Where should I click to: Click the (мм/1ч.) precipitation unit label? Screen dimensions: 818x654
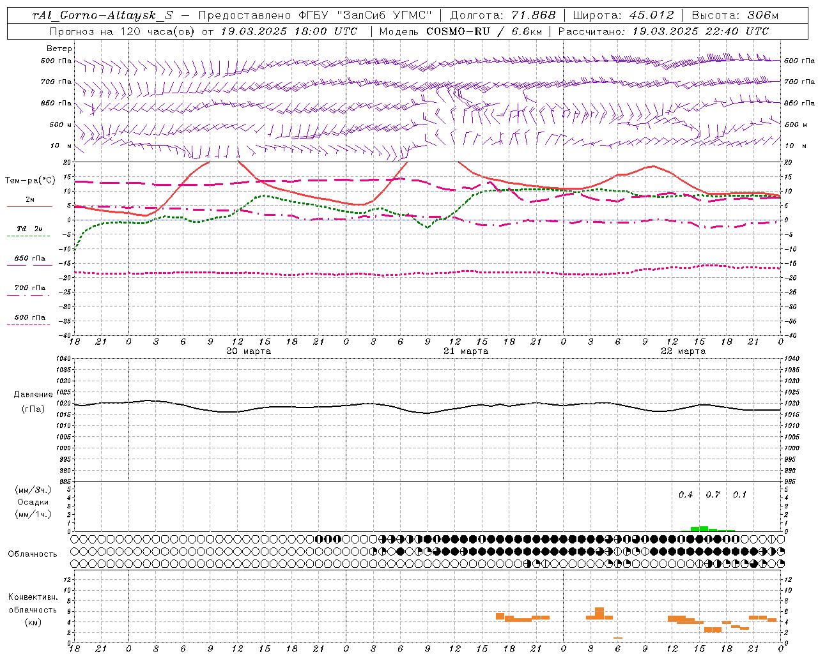33,514
